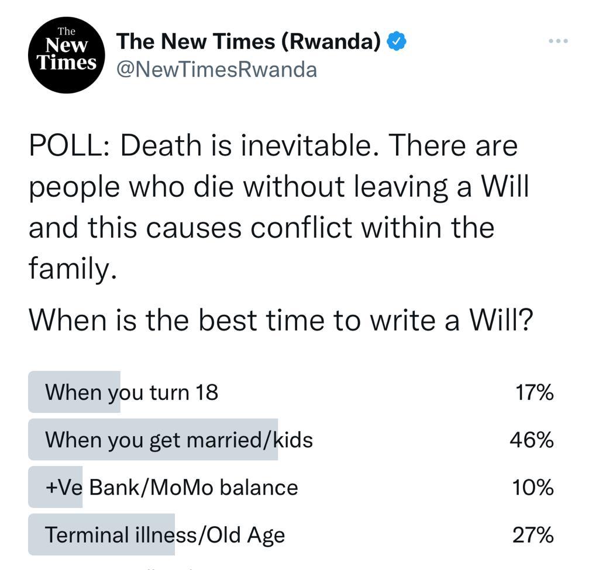Select "Terminal illness/Old Age" poll option
This screenshot has width=599, height=570.
(165, 534)
